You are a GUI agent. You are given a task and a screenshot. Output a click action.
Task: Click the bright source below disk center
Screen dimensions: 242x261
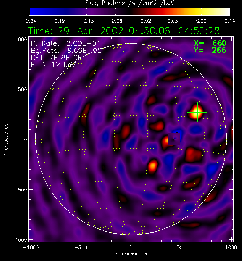(153, 166)
